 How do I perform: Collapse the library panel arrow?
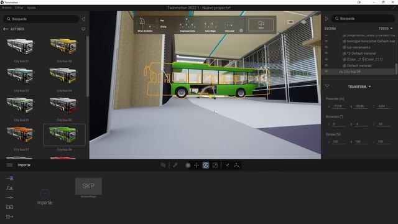click(83, 19)
